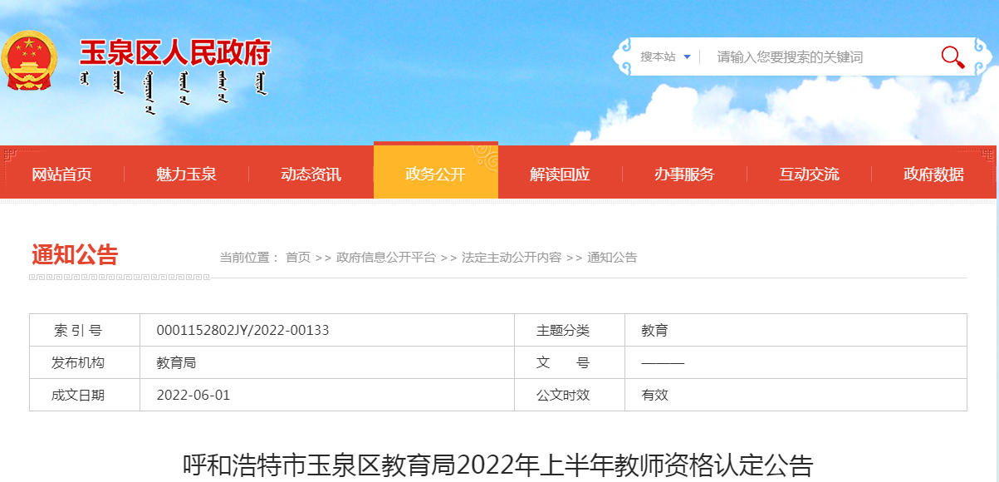Navigate to 办事服务 section
999x482 pixels.
pyautogui.click(x=684, y=175)
